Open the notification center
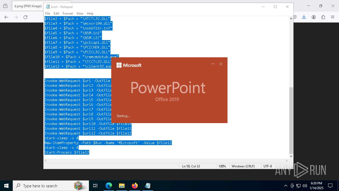The width and height of the screenshot is (339, 191). [330, 186]
